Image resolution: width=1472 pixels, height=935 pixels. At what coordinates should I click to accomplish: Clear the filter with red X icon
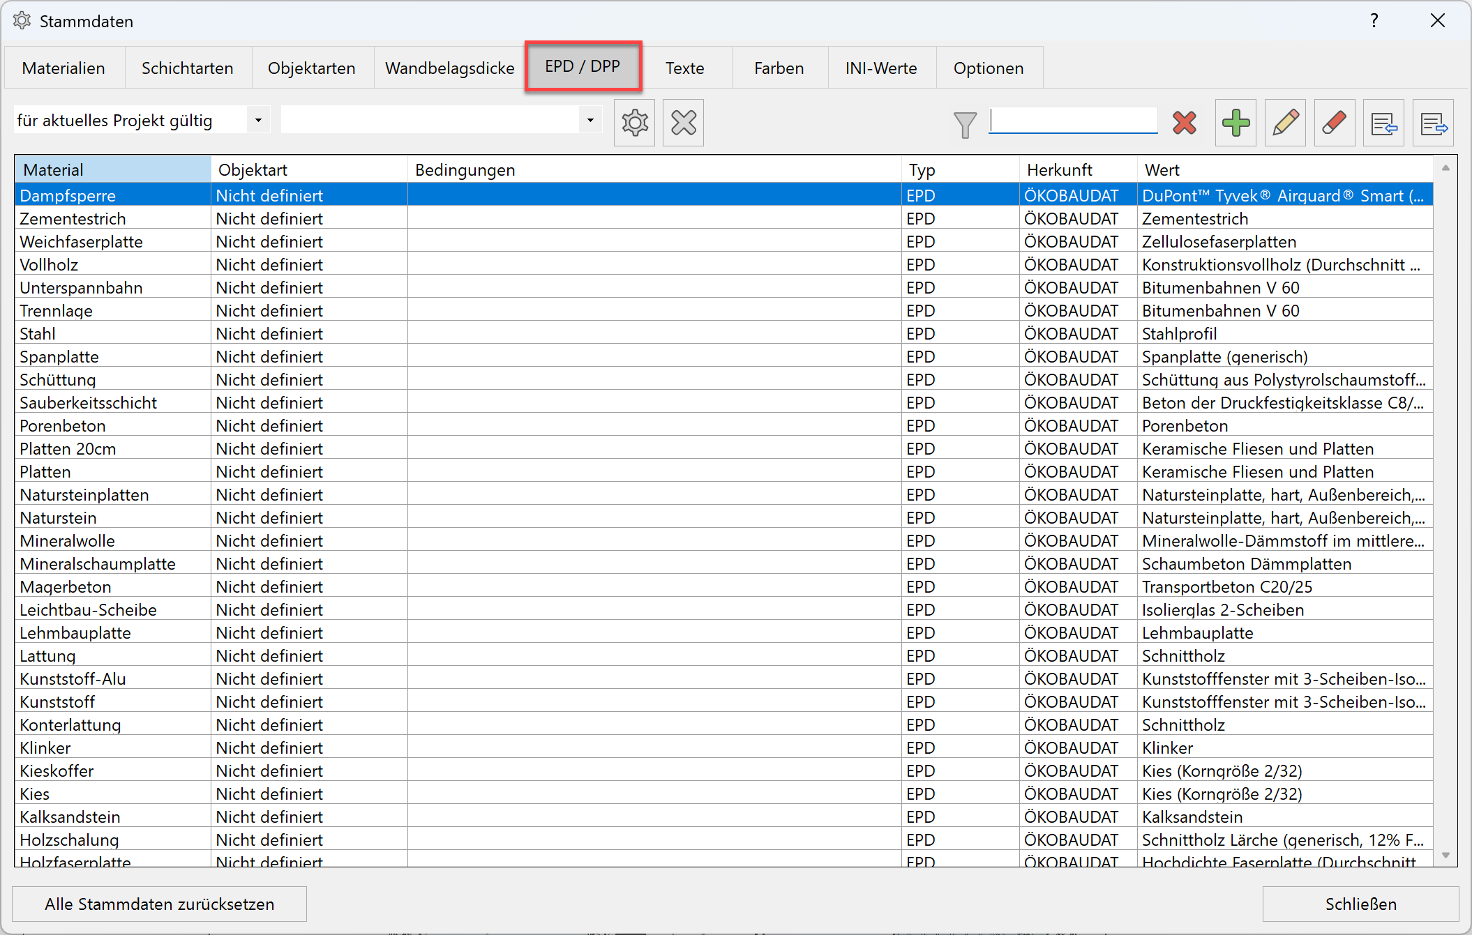1185,123
